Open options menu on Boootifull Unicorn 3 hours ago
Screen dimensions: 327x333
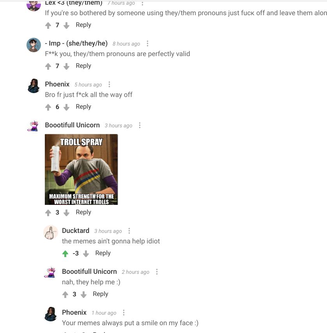click(x=140, y=125)
